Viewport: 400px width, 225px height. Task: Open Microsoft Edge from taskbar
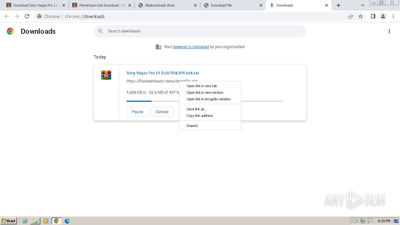click(67, 221)
